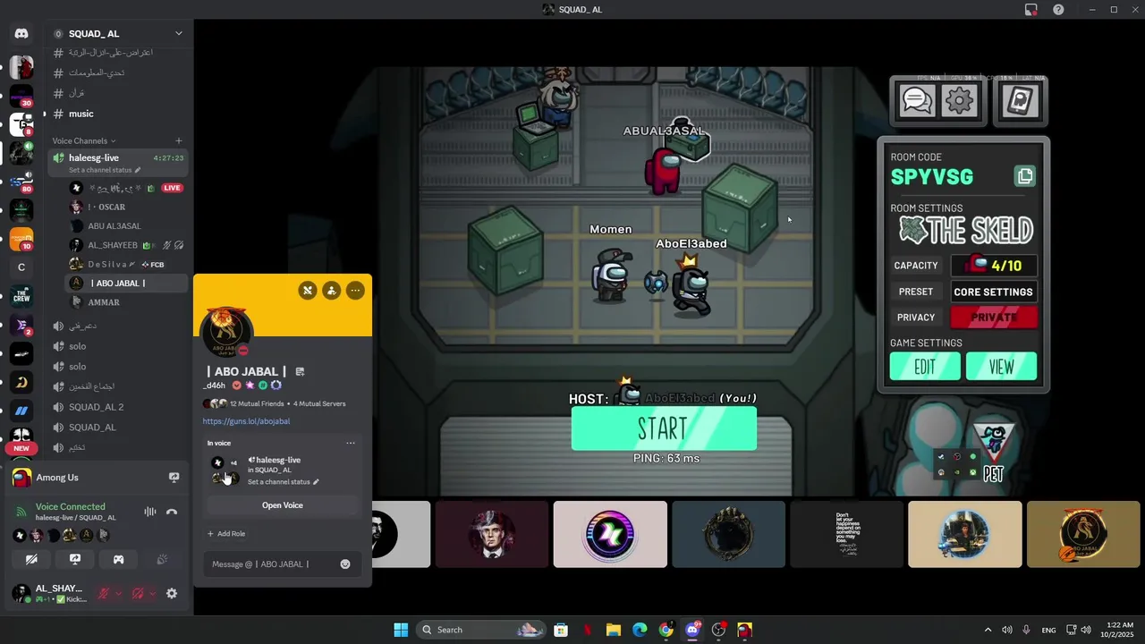The height and width of the screenshot is (644, 1145).
Task: Create channel with plus beside Voice Channels
Action: coord(178,140)
